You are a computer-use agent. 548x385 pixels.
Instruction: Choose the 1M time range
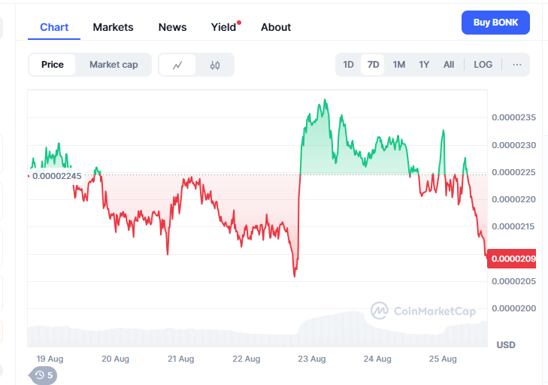tap(398, 65)
